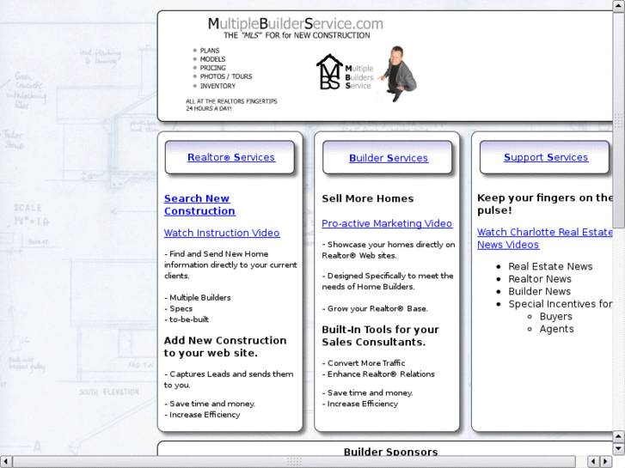
Task: Play the Pro-active Marketing Video link
Action: coord(387,223)
